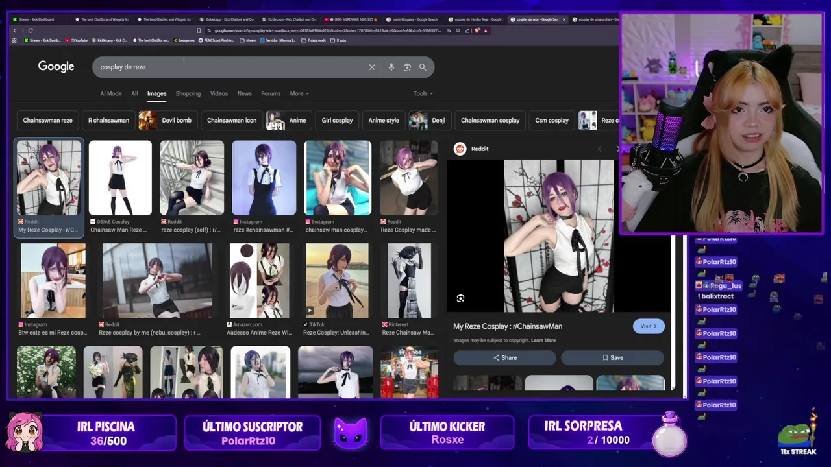Bookmark this page via the bookmark icon
This screenshot has width=831, height=467.
pos(199,30)
